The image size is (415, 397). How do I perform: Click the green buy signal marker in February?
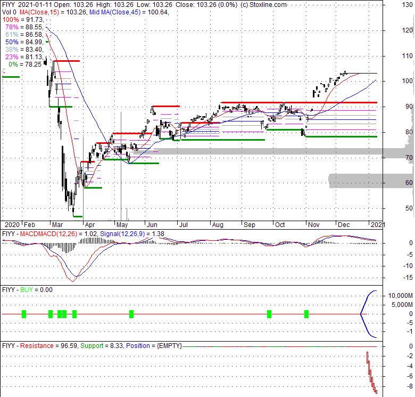24,314
